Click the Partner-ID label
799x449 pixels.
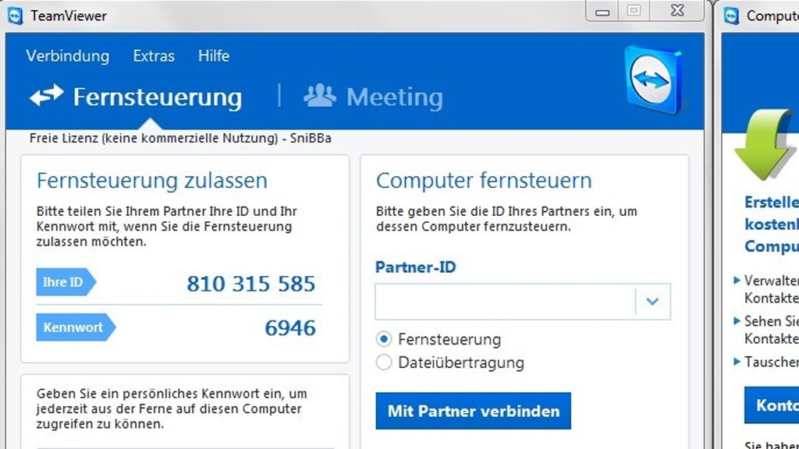tap(415, 267)
